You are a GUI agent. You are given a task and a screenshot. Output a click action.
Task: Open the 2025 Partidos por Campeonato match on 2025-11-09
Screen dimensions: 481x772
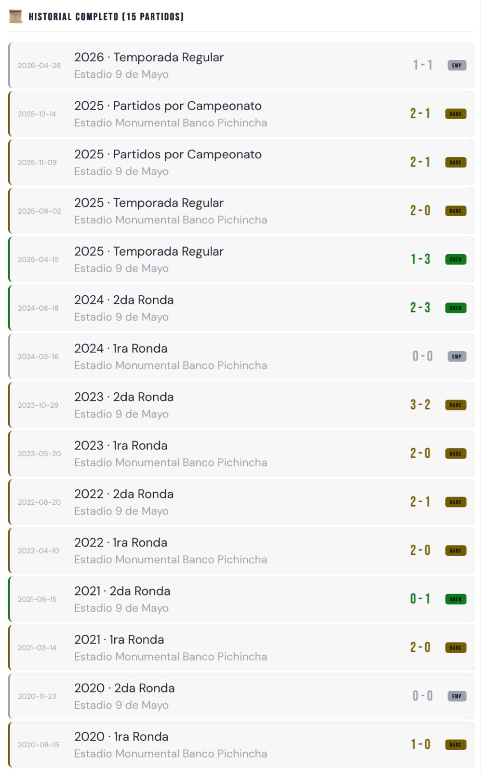[x=241, y=163]
